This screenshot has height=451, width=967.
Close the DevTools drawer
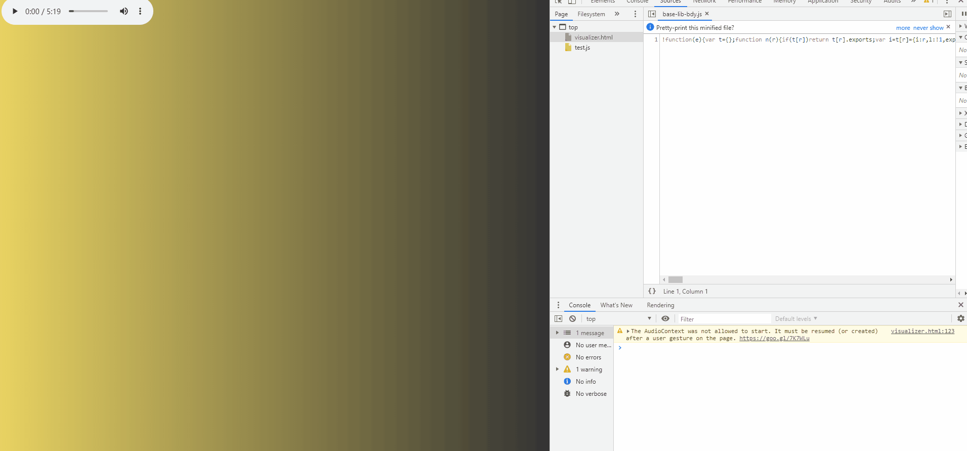(960, 305)
